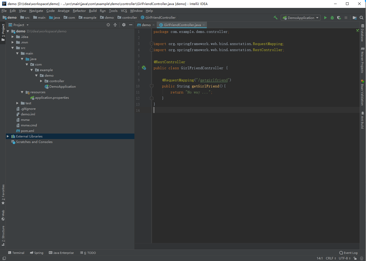
Task: Open the Database side tool window
Action: point(363,33)
